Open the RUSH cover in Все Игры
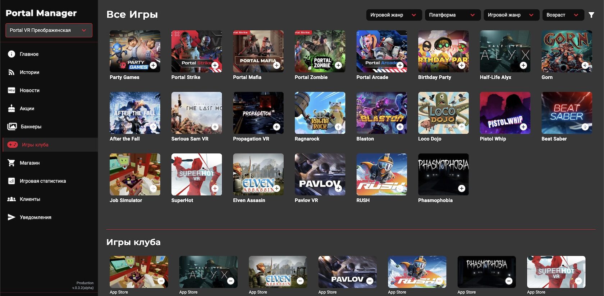604x296 pixels. coord(382,174)
